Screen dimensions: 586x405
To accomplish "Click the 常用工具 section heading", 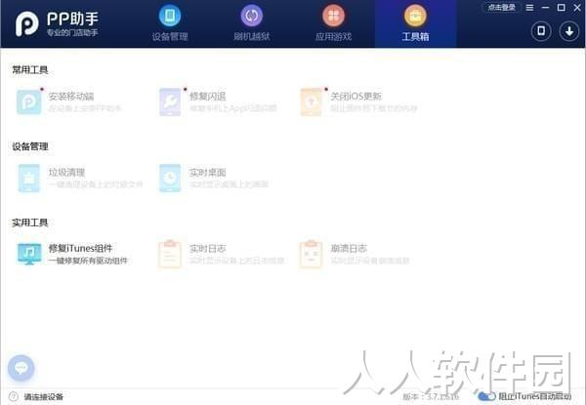I will [30, 70].
